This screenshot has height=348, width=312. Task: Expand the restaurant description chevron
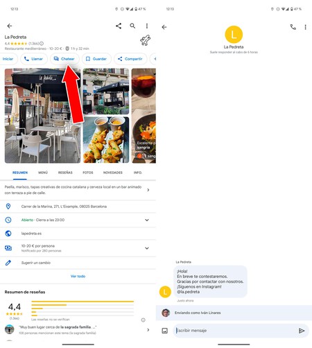pos(148,190)
